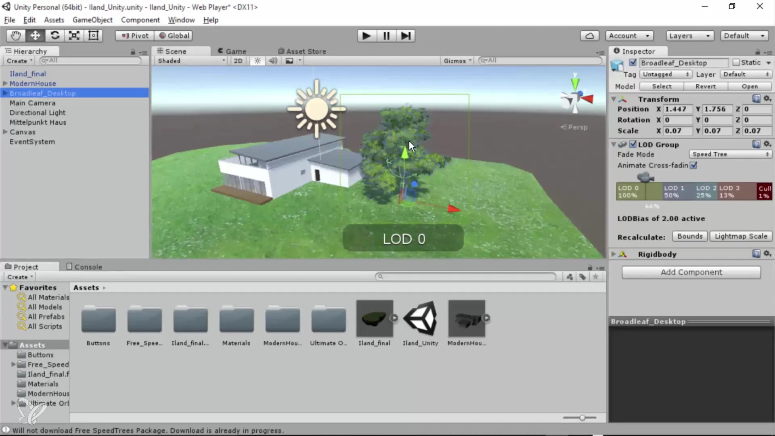Open the Account dropdown
The height and width of the screenshot is (436, 775).
coord(629,36)
